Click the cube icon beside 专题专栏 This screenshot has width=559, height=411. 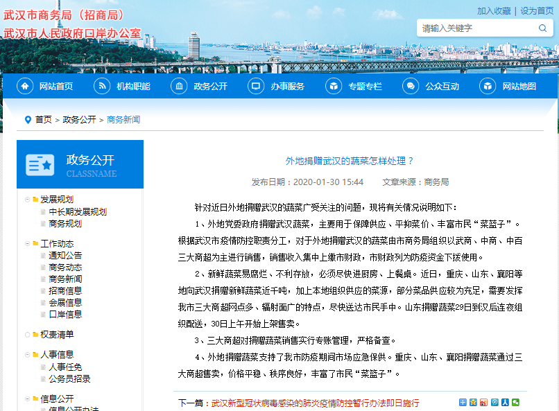click(x=334, y=86)
